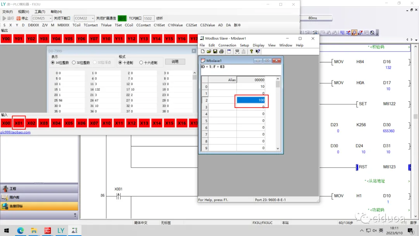The height and width of the screenshot is (236, 419).
Task: Open File Explorer from the taskbar
Action: pos(34,231)
